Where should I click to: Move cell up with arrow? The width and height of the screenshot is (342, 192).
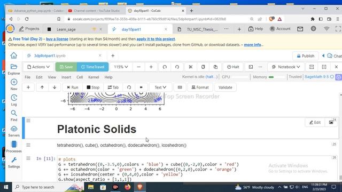[x=42, y=87]
